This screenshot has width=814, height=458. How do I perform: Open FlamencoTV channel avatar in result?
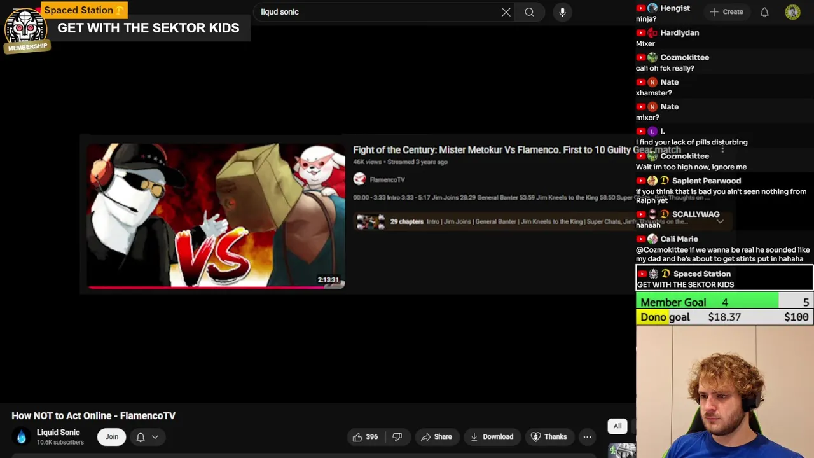tap(360, 179)
